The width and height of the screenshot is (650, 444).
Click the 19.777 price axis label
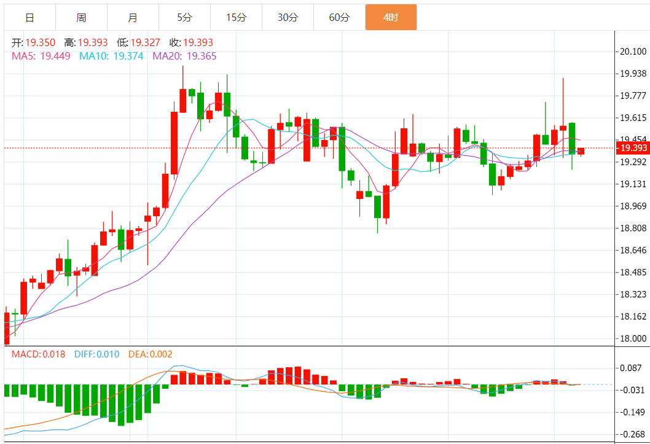coord(633,96)
